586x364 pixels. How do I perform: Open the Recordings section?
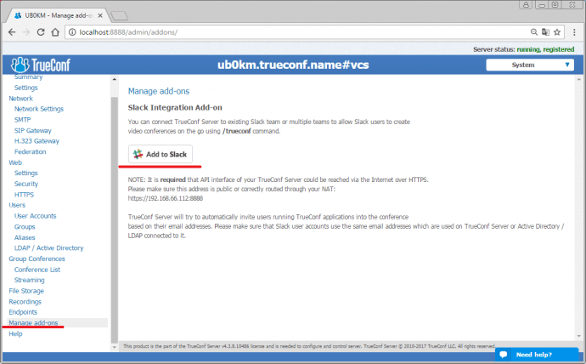click(x=25, y=302)
